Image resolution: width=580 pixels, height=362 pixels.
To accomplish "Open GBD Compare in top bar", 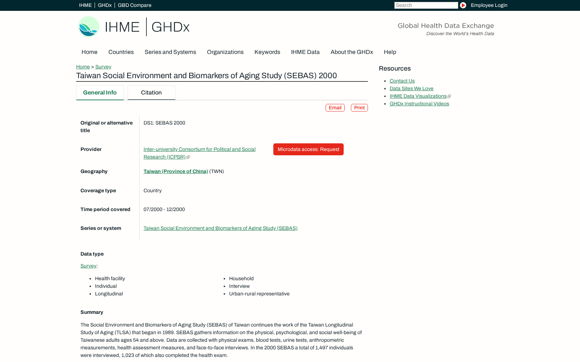I will (134, 5).
